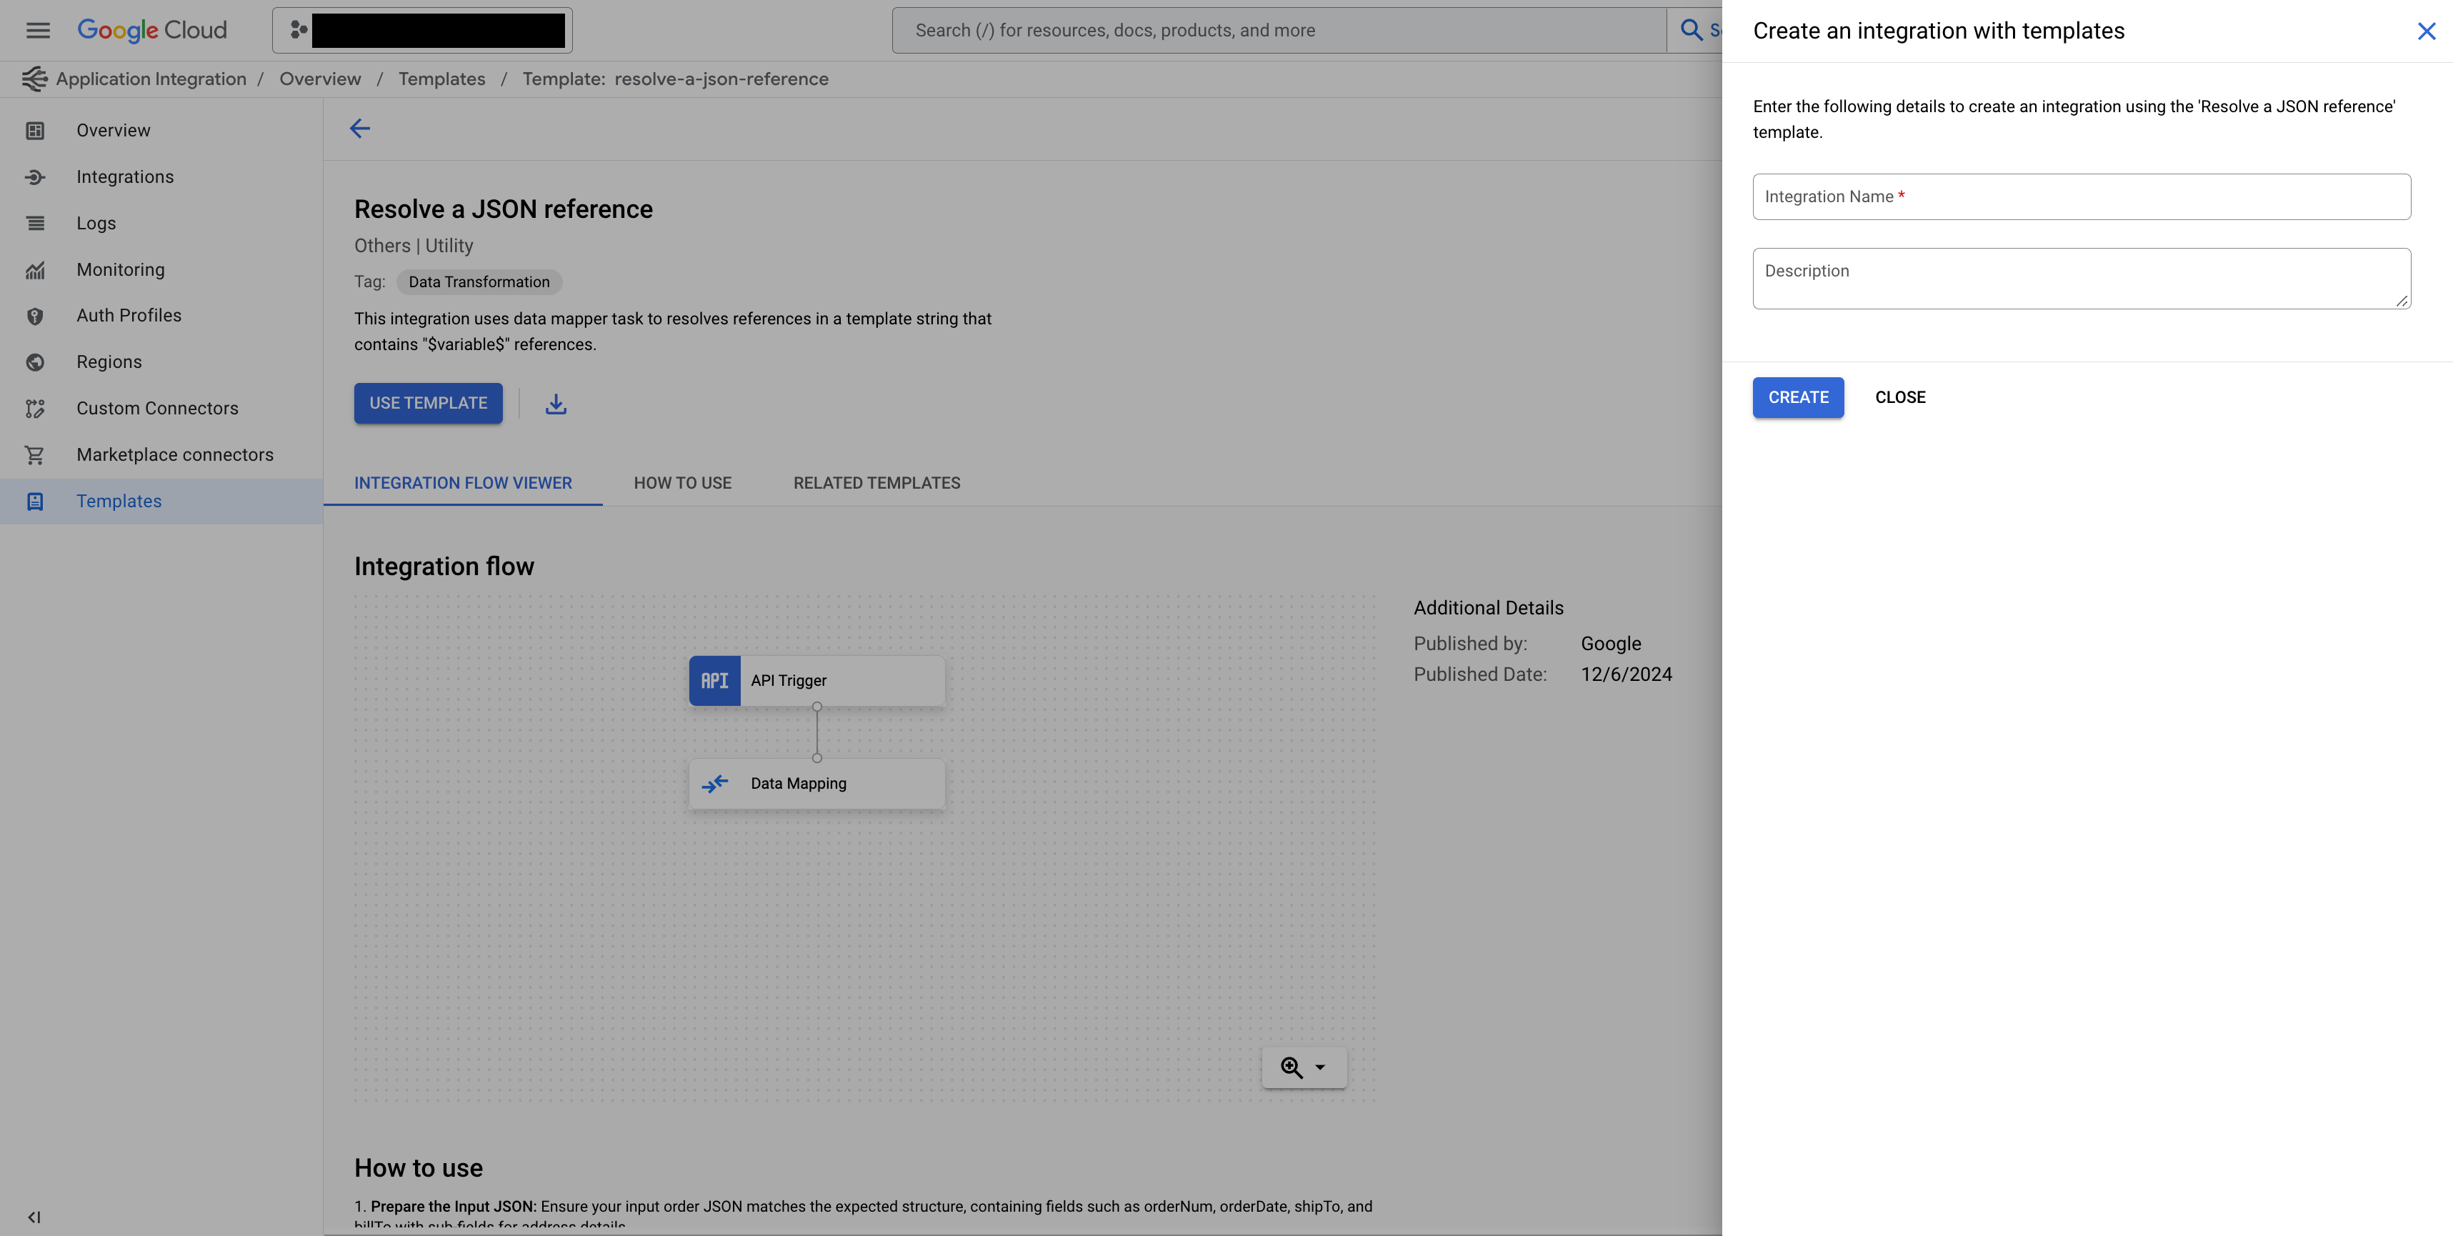Expand the zoom controls dropdown
The height and width of the screenshot is (1236, 2453).
tap(1320, 1067)
